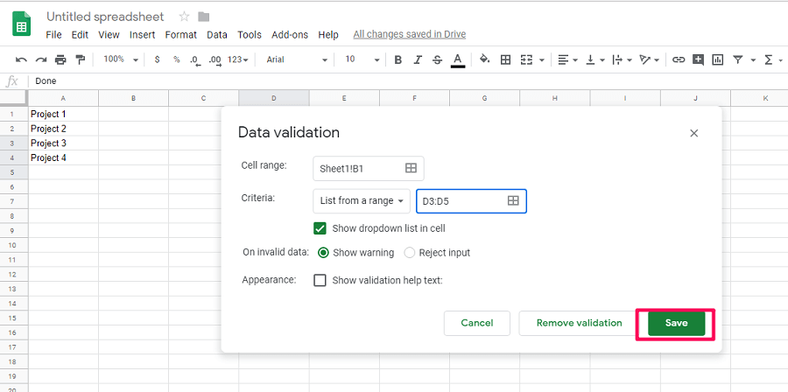Viewport: 788px width, 392px height.
Task: Uncheck Show dropdown list in cell
Action: tap(320, 228)
